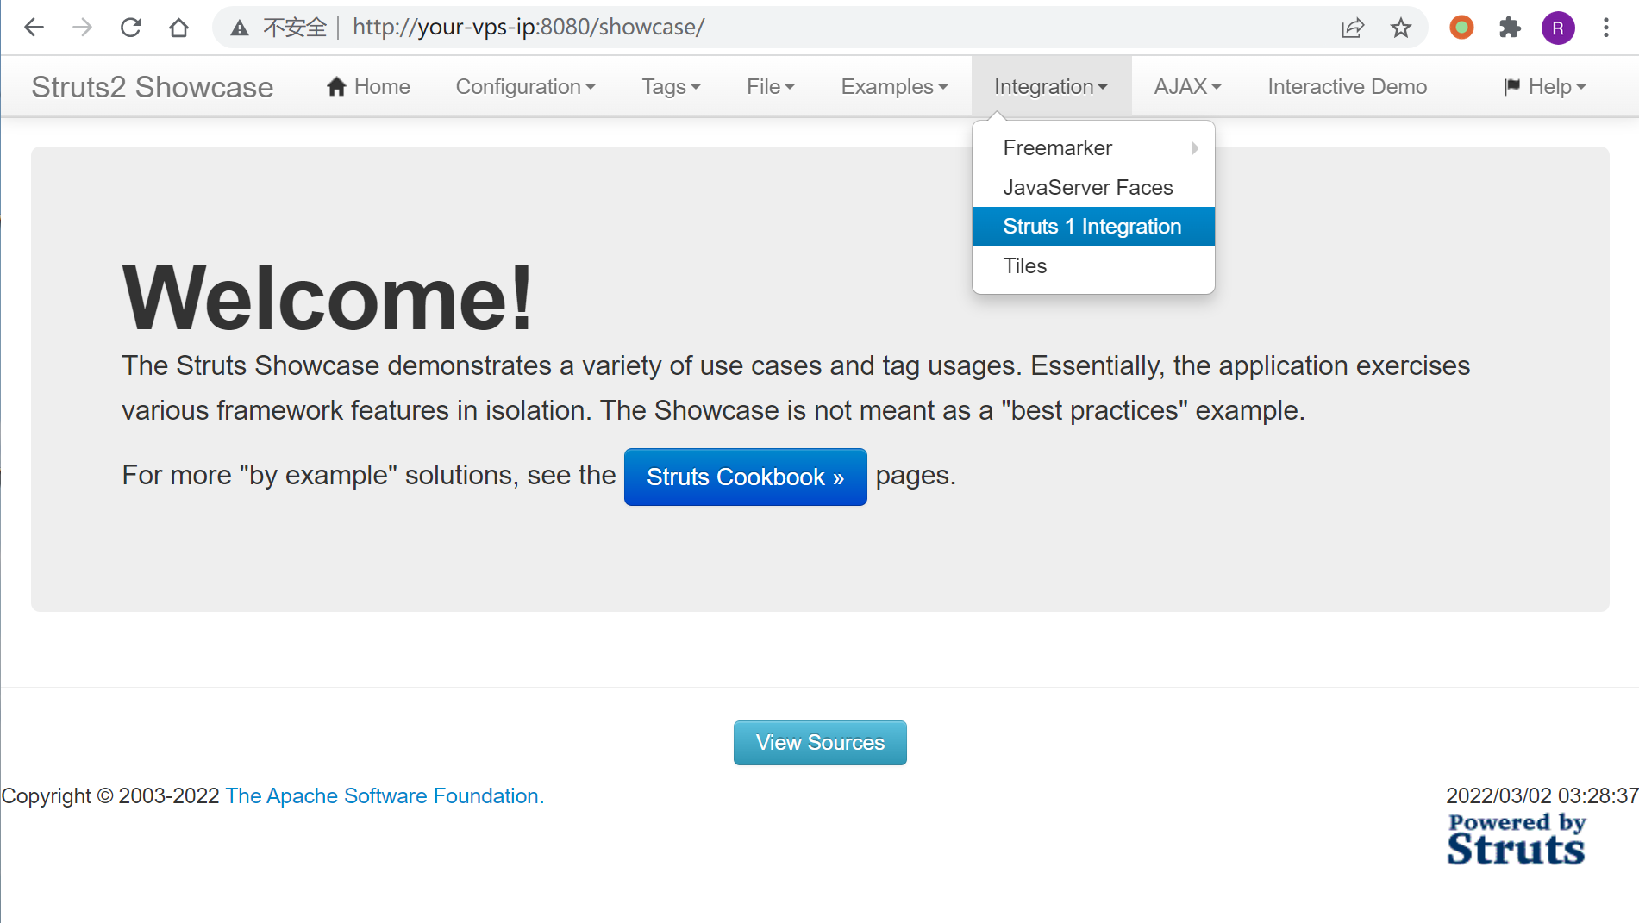The height and width of the screenshot is (923, 1639).
Task: Click the Struts Cookbook button
Action: pyautogui.click(x=745, y=477)
